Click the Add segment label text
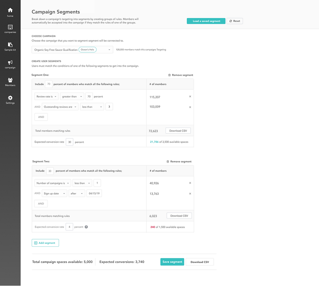This screenshot has height=286, width=319. tap(47, 243)
